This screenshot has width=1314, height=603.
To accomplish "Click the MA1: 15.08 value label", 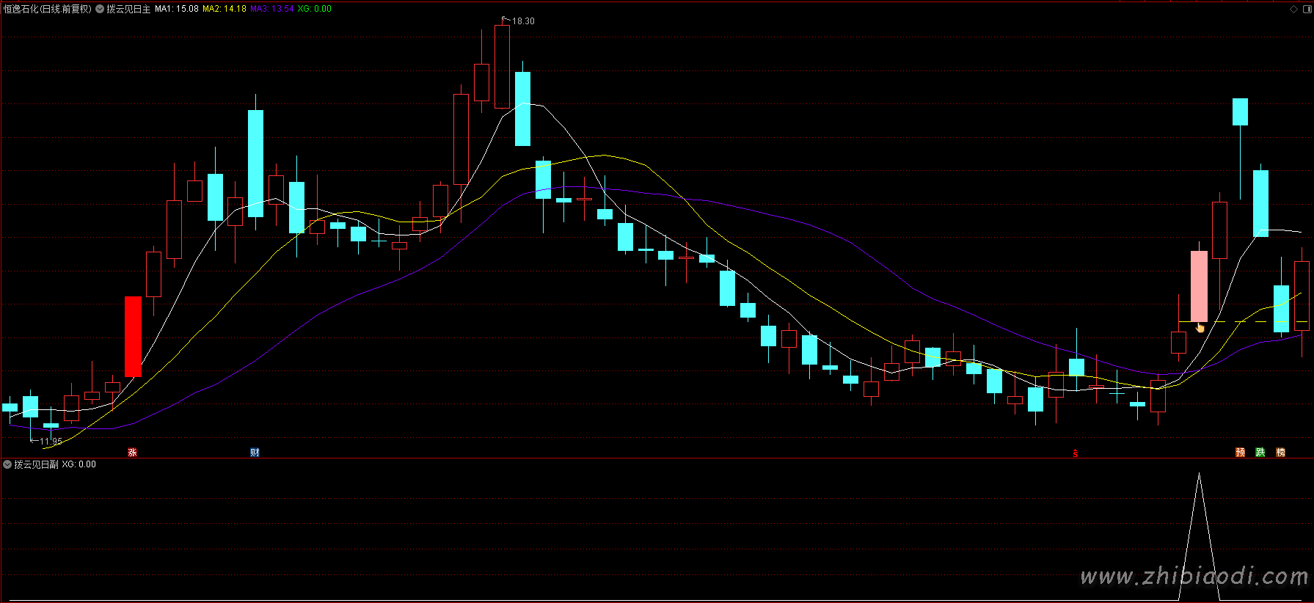I will click(177, 9).
